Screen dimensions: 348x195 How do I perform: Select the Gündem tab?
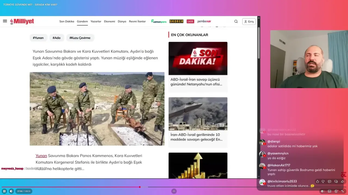point(82,21)
